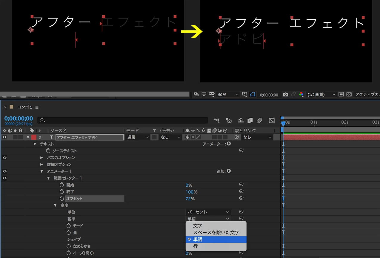The image size is (380, 258).
Task: Click the アニメーター arrow button
Action: [229, 144]
